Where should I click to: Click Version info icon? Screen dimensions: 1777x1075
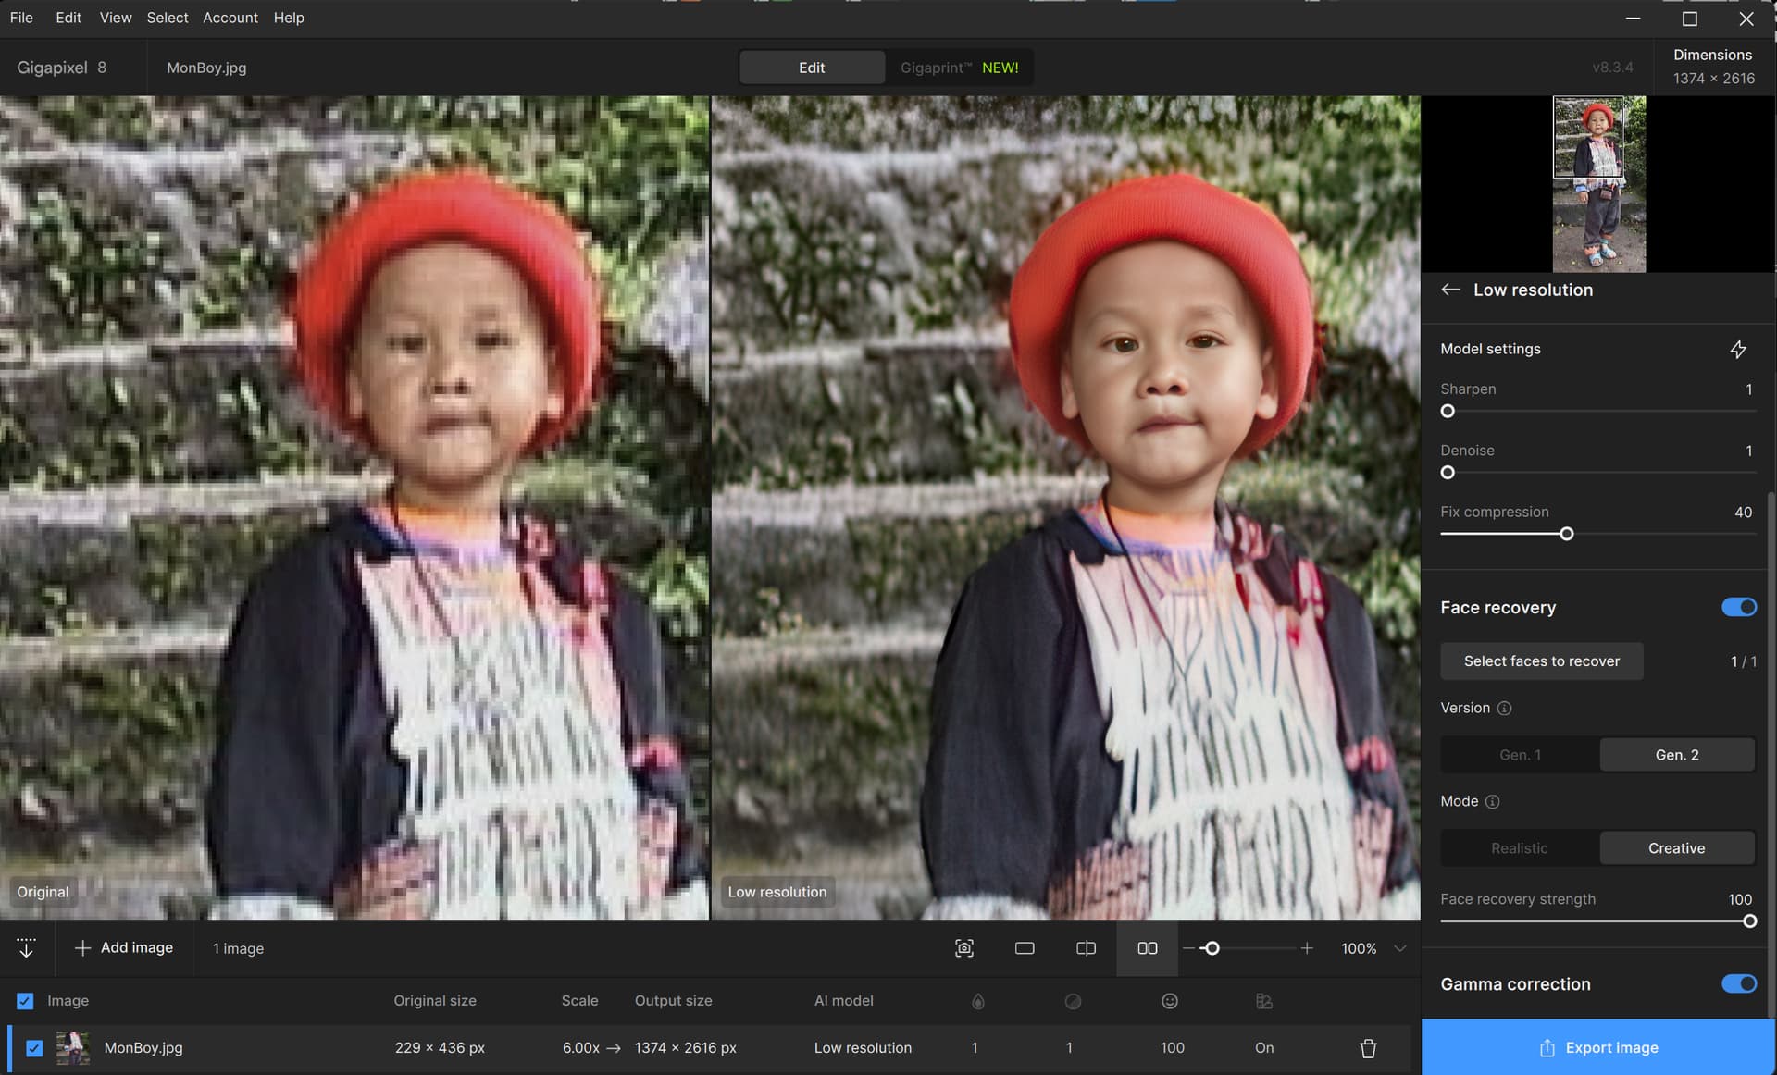[x=1504, y=709]
